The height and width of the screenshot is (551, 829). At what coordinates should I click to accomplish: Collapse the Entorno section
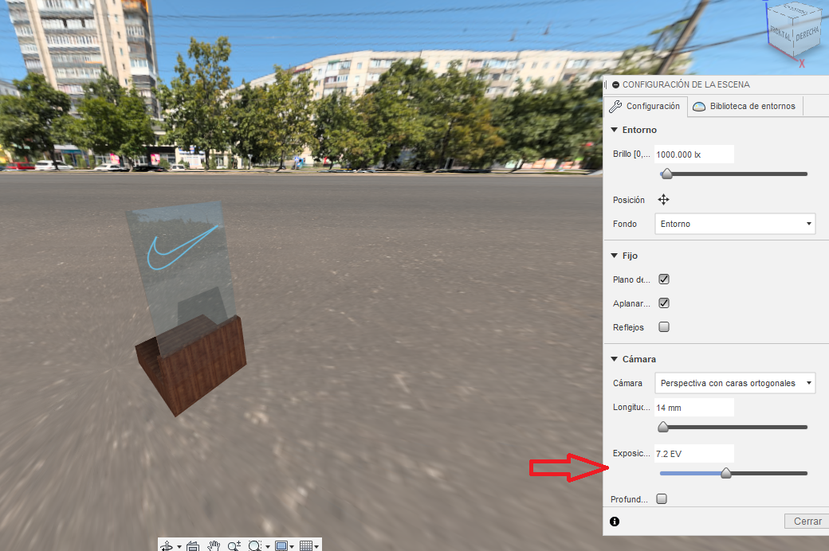(x=615, y=130)
